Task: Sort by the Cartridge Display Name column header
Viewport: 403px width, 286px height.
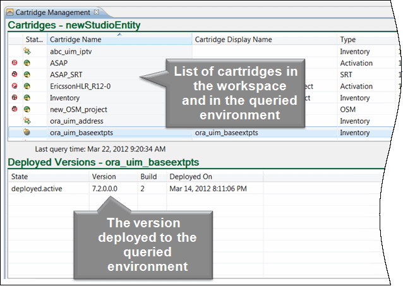Action: [265, 40]
